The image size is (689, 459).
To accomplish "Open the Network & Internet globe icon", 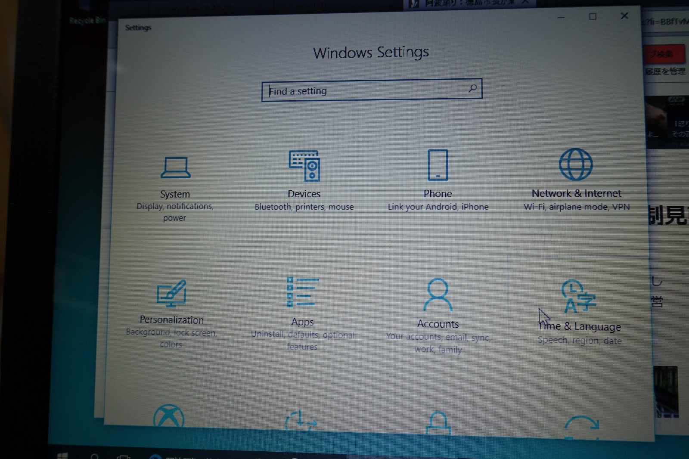I will (x=576, y=164).
